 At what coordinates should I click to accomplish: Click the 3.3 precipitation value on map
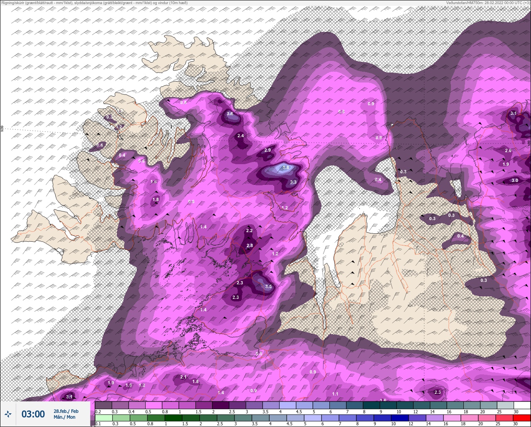[x=293, y=182]
